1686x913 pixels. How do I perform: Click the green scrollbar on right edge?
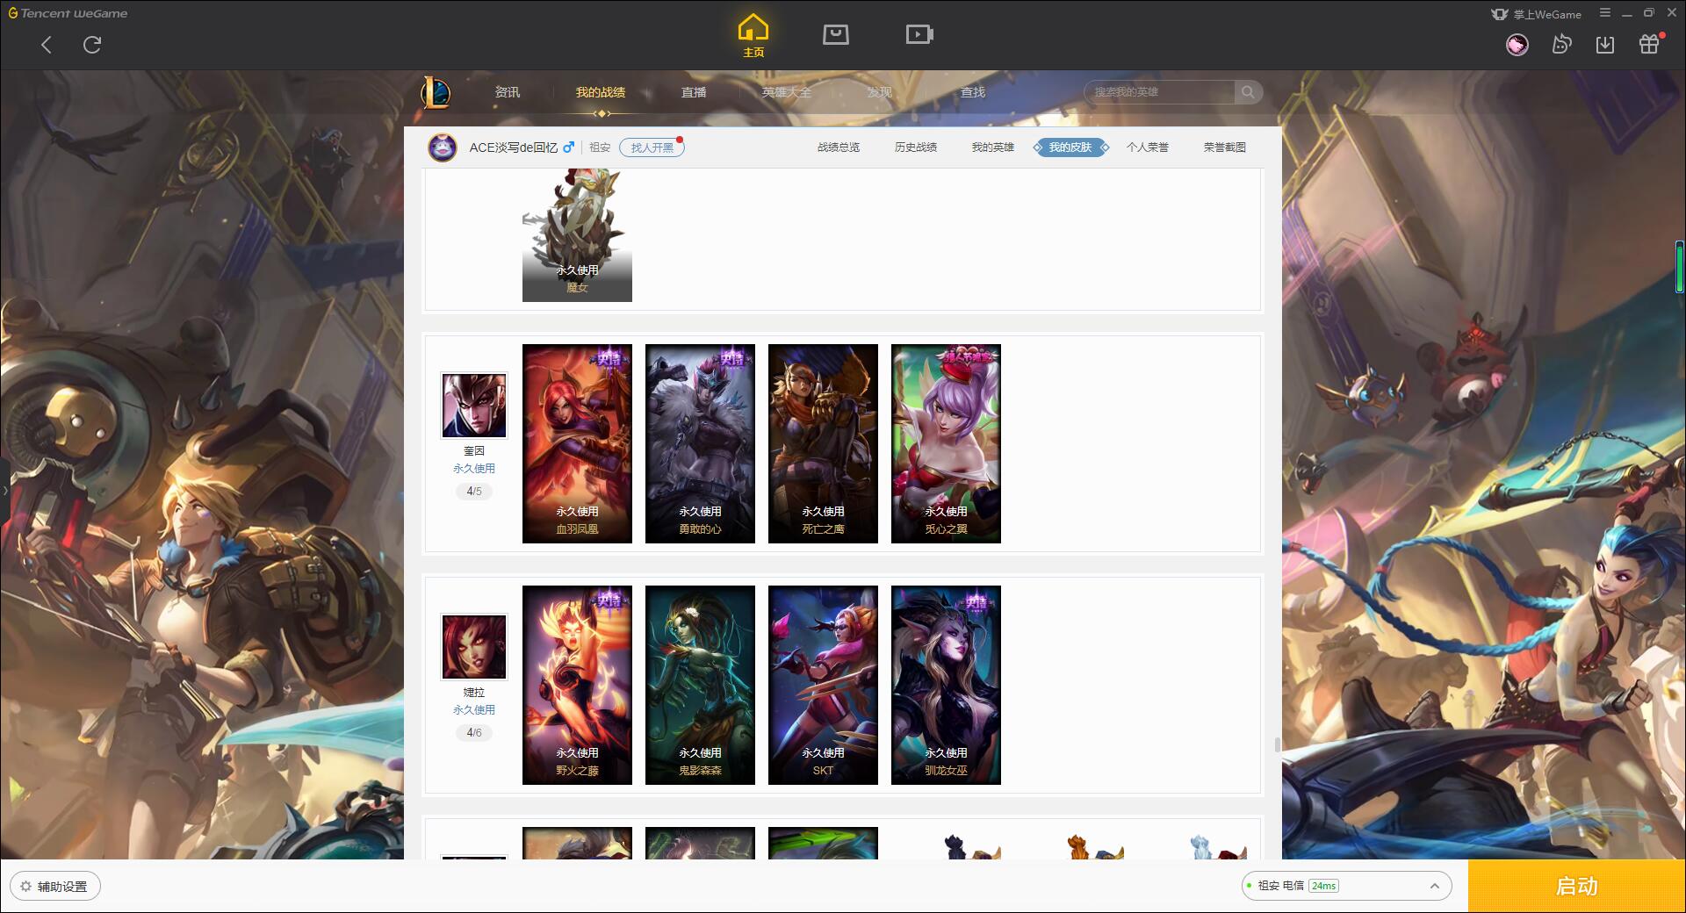[x=1680, y=267]
